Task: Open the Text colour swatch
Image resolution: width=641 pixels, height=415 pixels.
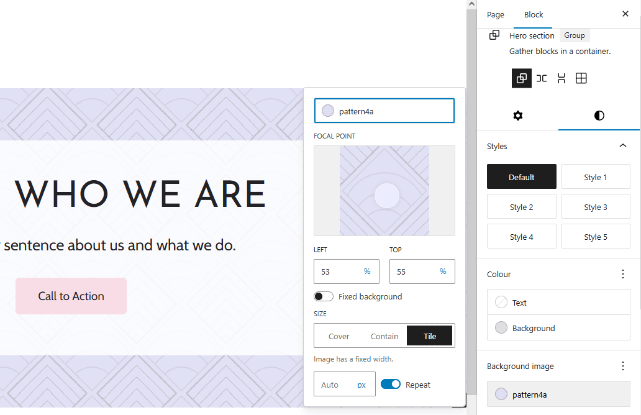Action: 501,303
